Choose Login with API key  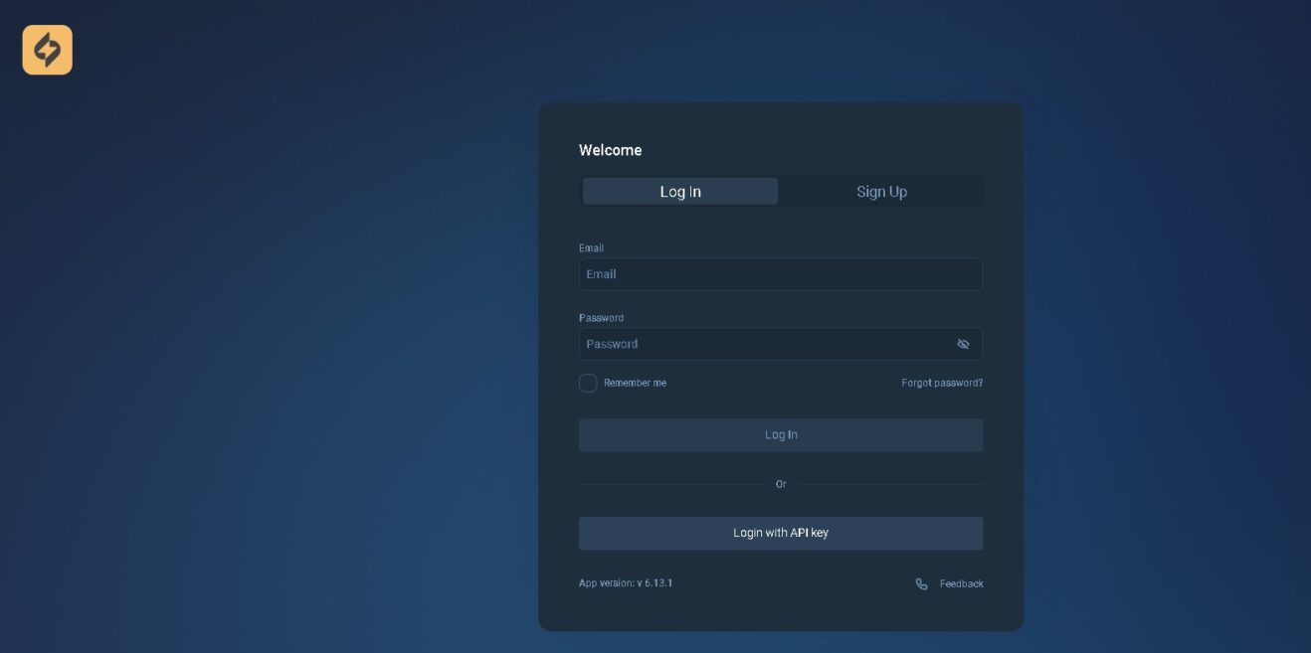point(780,533)
